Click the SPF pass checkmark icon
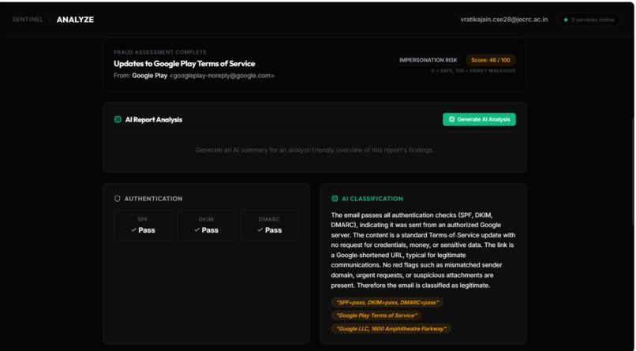Image resolution: width=636 pixels, height=351 pixels. point(133,230)
